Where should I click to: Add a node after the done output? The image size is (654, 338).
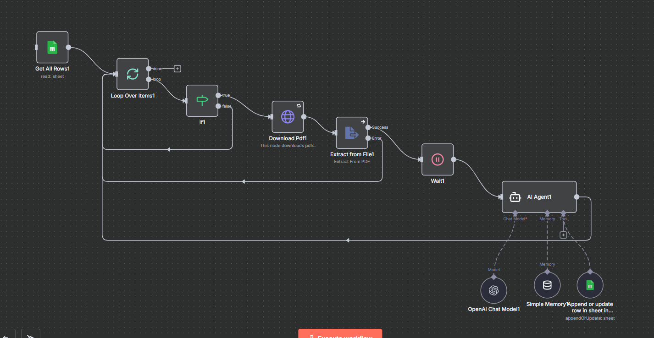[x=177, y=69]
